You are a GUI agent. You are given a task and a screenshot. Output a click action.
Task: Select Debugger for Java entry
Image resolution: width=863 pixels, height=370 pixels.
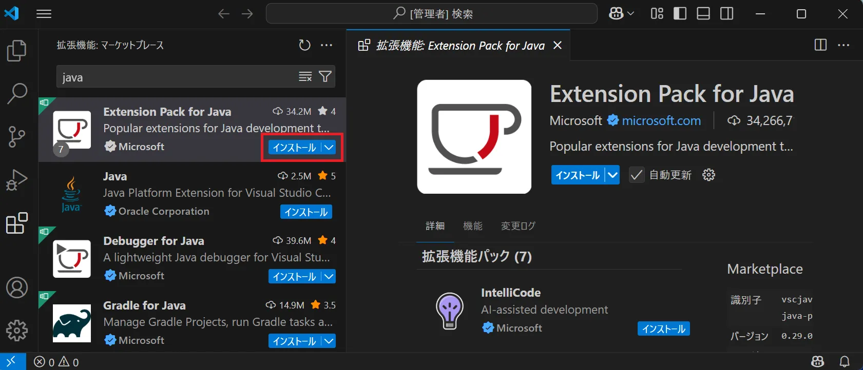coord(192,259)
